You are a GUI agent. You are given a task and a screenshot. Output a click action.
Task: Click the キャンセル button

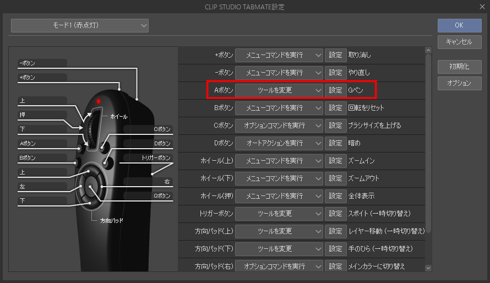pyautogui.click(x=459, y=42)
